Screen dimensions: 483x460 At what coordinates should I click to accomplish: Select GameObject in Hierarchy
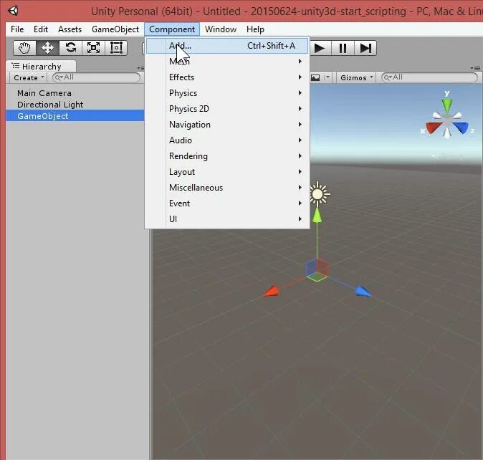[x=75, y=116]
